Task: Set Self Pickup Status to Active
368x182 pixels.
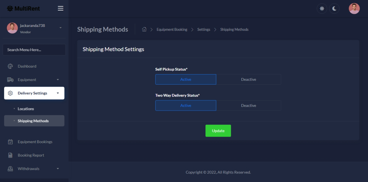Action: (x=185, y=79)
